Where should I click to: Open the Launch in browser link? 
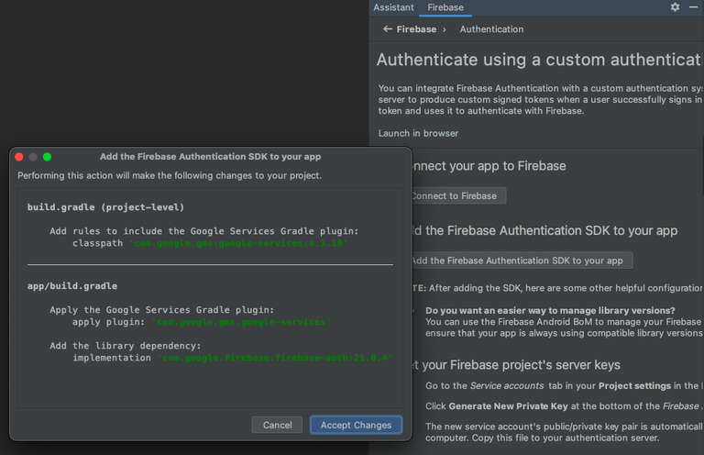pyautogui.click(x=418, y=133)
